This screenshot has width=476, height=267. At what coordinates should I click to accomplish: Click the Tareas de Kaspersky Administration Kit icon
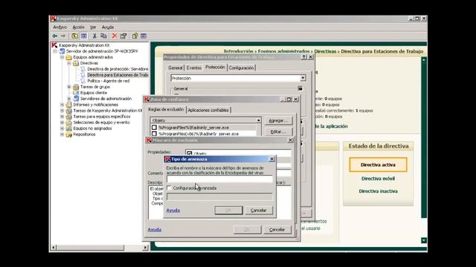(69, 111)
